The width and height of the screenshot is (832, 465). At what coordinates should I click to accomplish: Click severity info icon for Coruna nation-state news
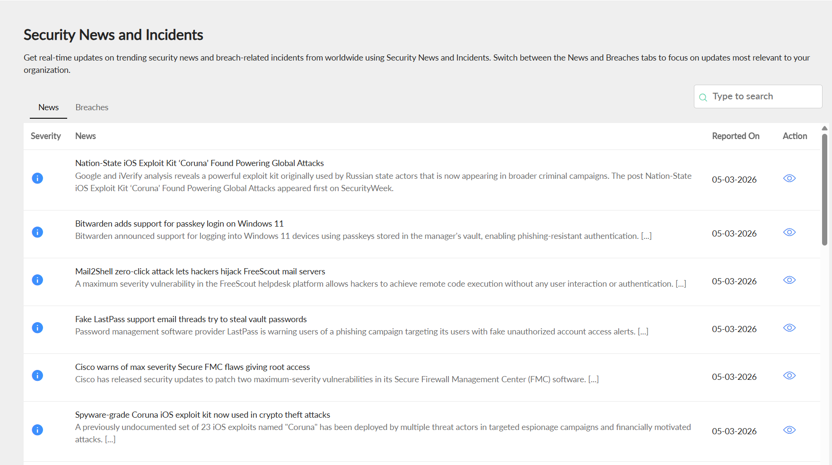pos(37,178)
